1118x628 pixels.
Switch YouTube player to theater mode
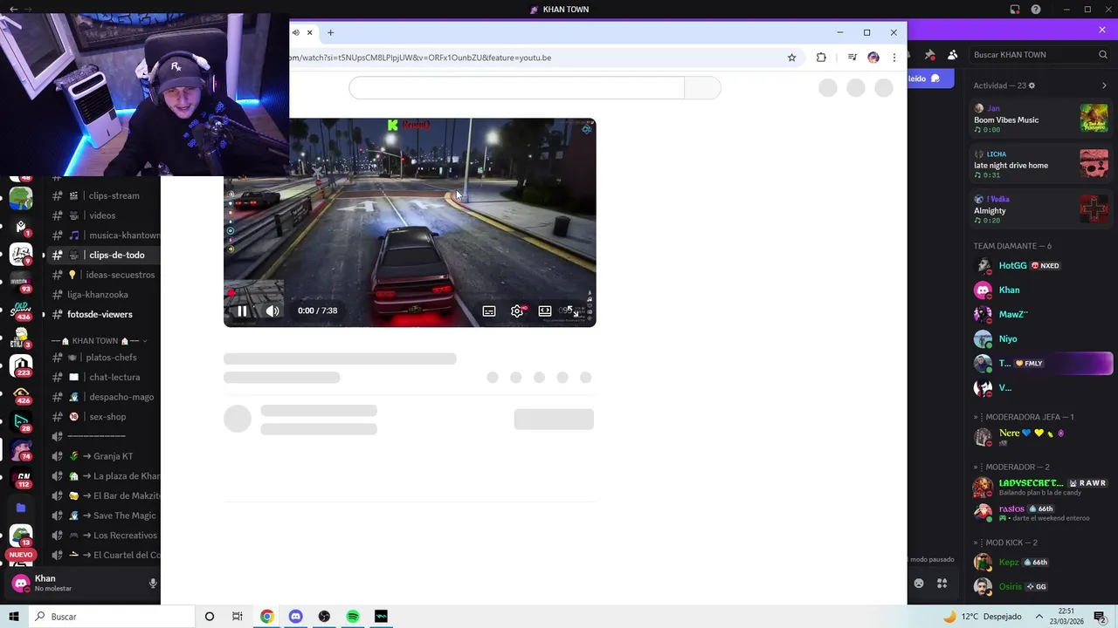(x=545, y=311)
